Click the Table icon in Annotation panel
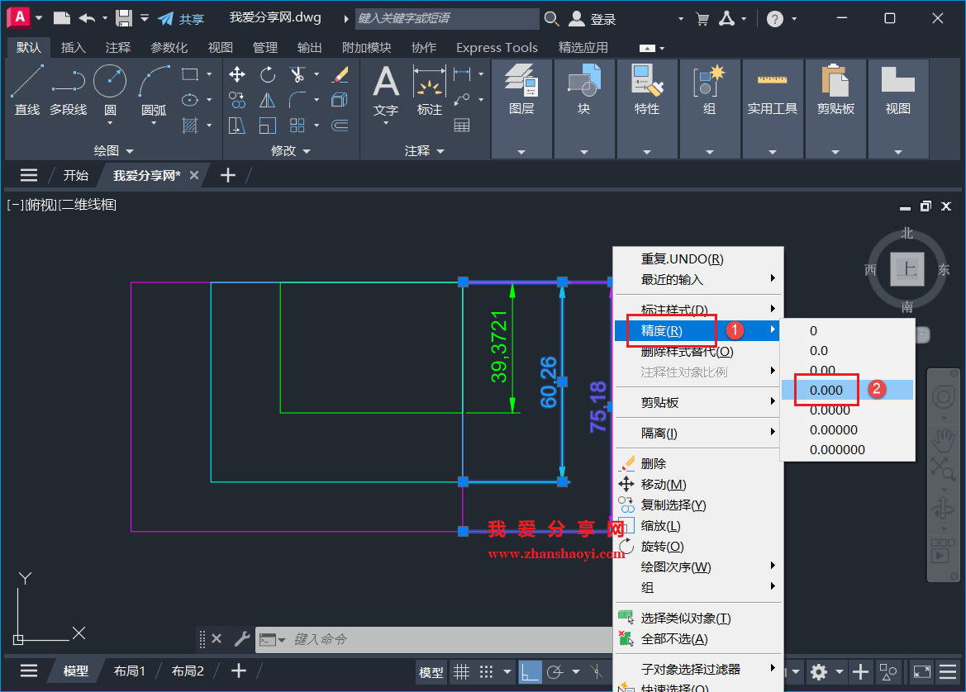Viewport: 966px width, 692px height. [461, 126]
